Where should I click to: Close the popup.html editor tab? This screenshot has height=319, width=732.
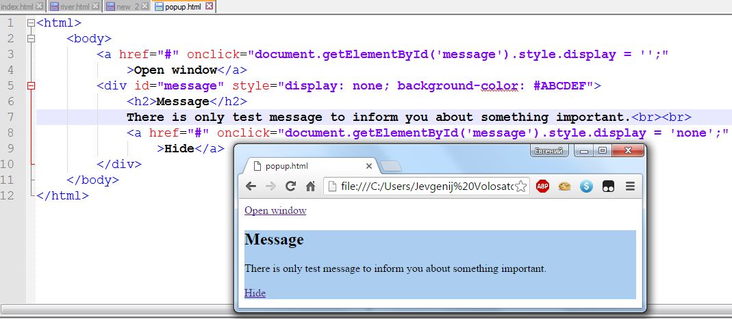point(210,6)
